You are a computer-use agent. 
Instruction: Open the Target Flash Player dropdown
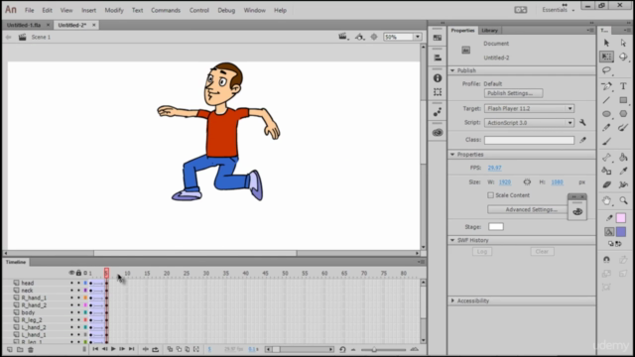coord(529,108)
